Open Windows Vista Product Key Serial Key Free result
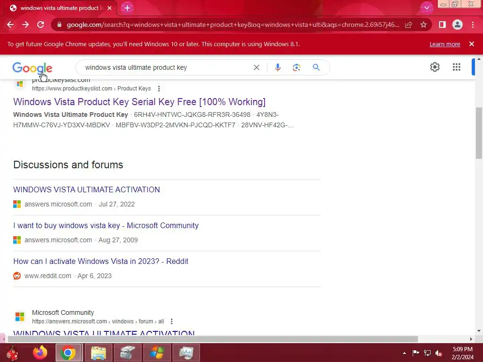 (x=139, y=102)
